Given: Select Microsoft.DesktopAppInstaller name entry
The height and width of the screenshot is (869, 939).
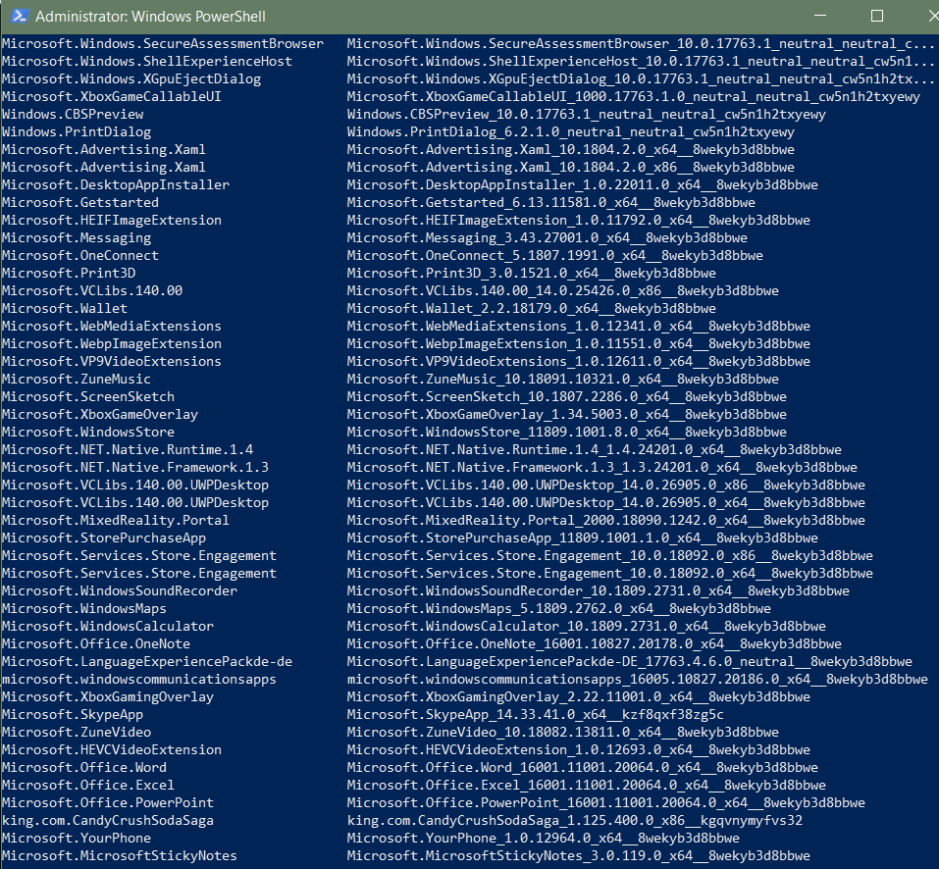Looking at the screenshot, I should (116, 185).
